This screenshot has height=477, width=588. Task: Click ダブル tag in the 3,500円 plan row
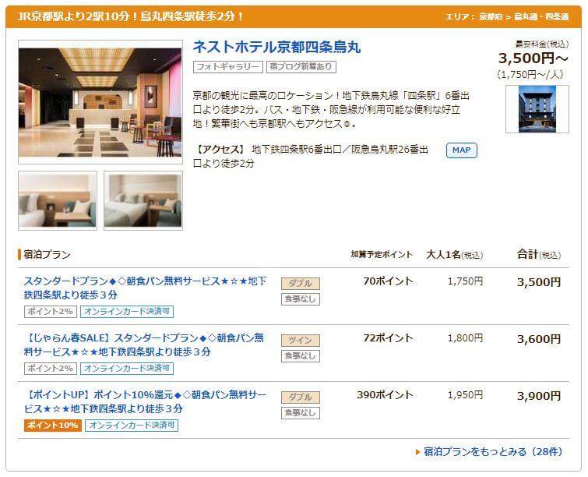pos(301,284)
